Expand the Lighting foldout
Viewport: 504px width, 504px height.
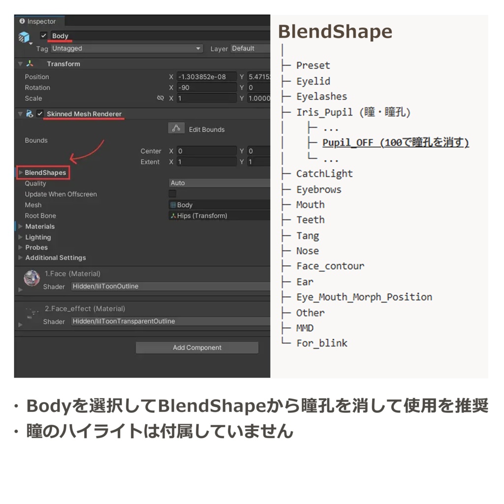(21, 237)
